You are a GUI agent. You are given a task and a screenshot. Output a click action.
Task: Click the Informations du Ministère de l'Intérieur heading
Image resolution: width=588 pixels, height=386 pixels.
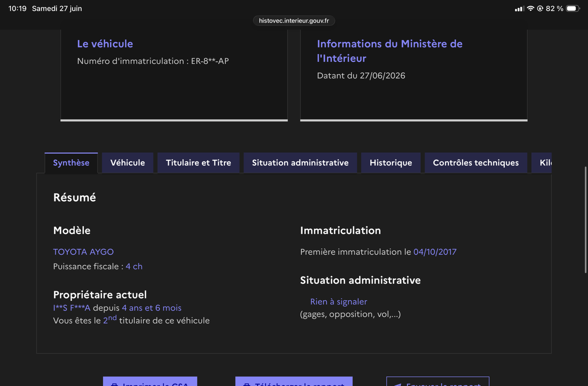pyautogui.click(x=390, y=51)
